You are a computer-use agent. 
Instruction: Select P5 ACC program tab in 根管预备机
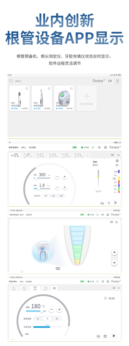(x=66, y=155)
